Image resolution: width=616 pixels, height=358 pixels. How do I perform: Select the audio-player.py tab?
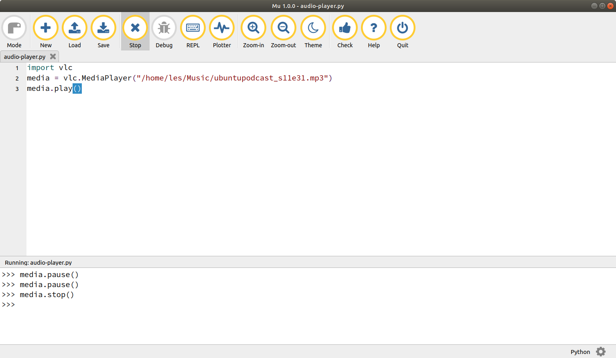click(x=24, y=56)
